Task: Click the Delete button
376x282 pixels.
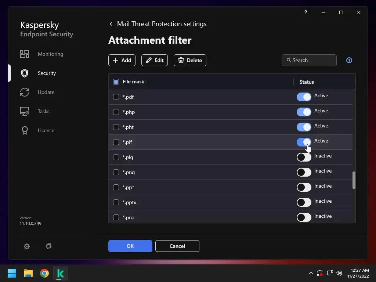Action: 190,60
